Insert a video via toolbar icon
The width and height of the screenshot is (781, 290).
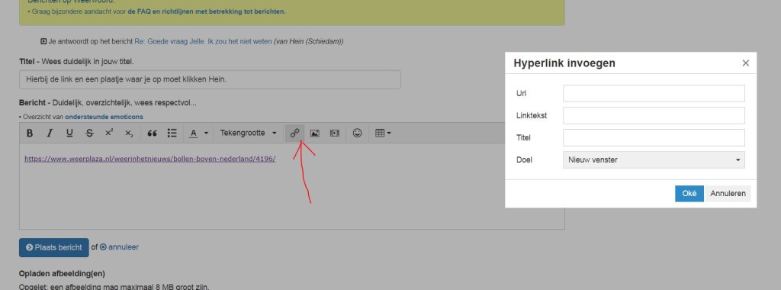[x=335, y=133]
